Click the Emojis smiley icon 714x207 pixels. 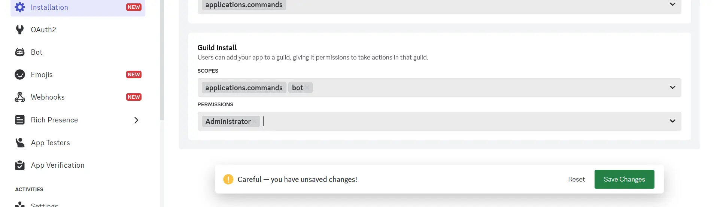19,74
